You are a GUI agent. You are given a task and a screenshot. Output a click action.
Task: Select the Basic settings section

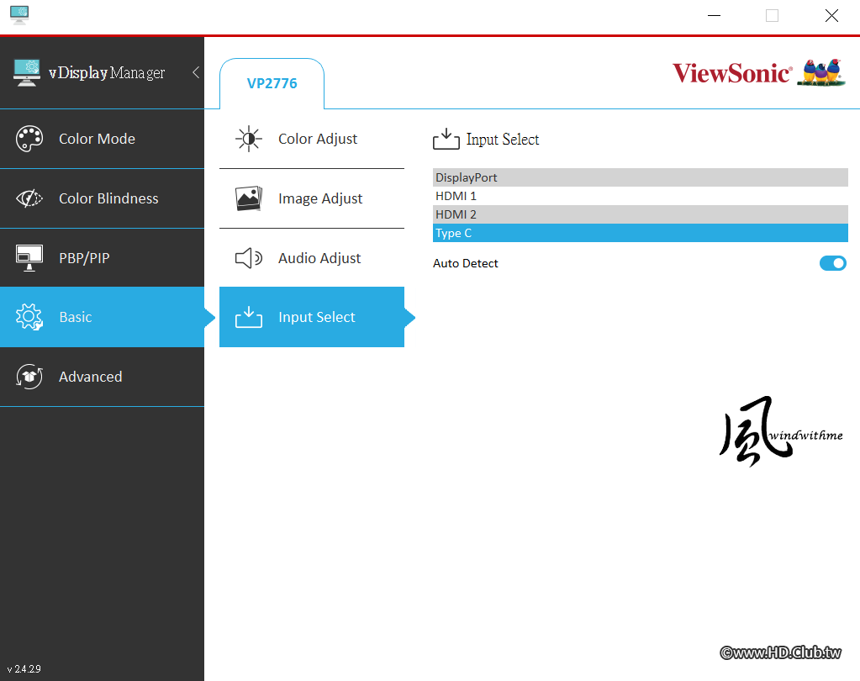click(102, 317)
